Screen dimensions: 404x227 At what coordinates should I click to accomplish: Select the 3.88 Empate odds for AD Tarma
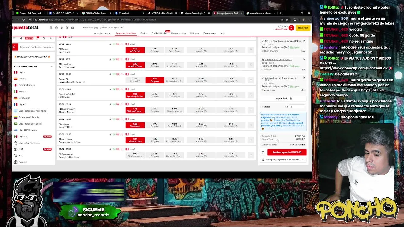click(155, 50)
